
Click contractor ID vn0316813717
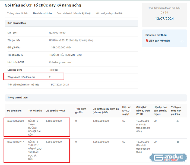coord(15,142)
